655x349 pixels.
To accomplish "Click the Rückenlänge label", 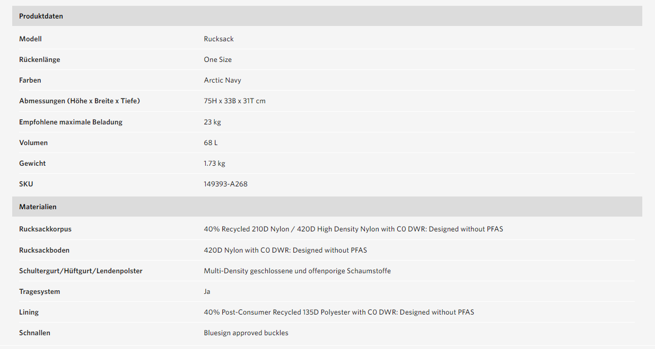I will point(40,60).
